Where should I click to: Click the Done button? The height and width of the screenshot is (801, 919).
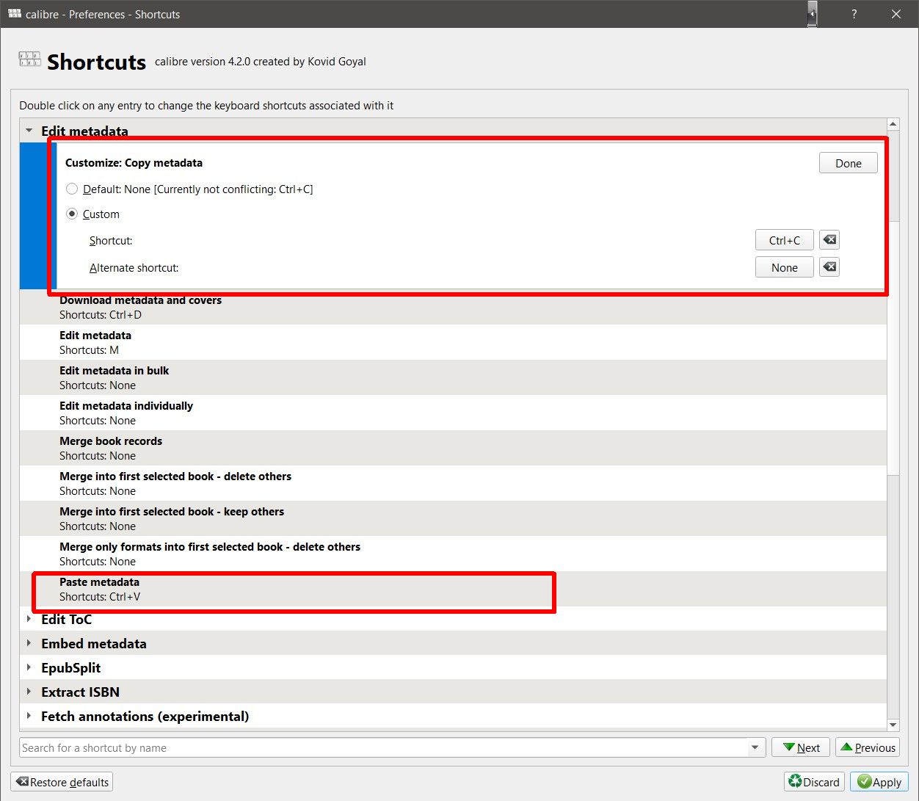pos(848,163)
